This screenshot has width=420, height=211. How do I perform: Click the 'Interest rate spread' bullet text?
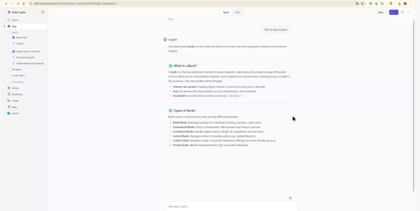tap(219, 86)
